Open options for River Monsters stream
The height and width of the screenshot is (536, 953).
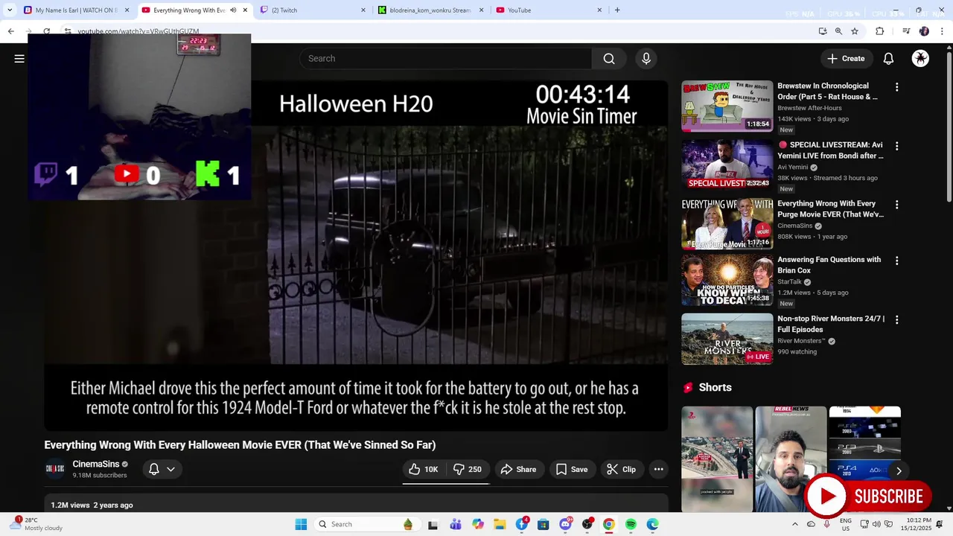point(896,320)
